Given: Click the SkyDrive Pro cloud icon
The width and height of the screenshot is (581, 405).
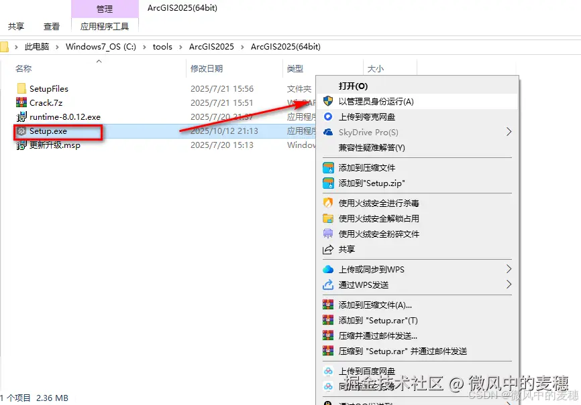Looking at the screenshot, I should (x=328, y=132).
